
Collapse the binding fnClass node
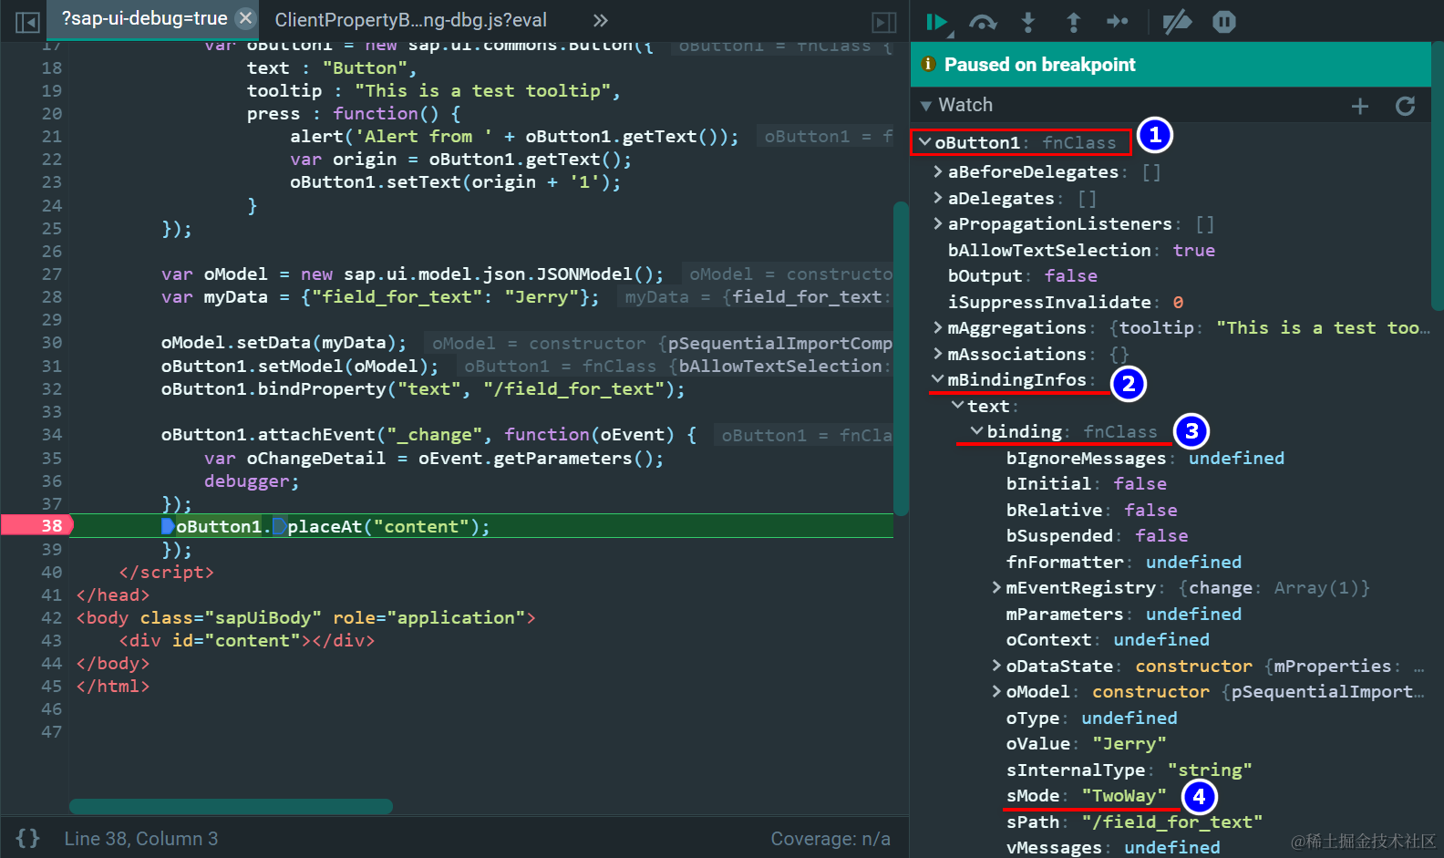[976, 431]
